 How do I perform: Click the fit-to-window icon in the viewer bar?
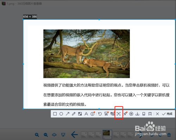point(54,135)
